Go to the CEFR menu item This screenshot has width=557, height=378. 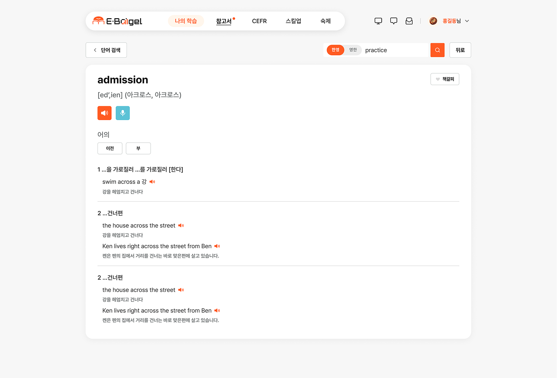(259, 21)
